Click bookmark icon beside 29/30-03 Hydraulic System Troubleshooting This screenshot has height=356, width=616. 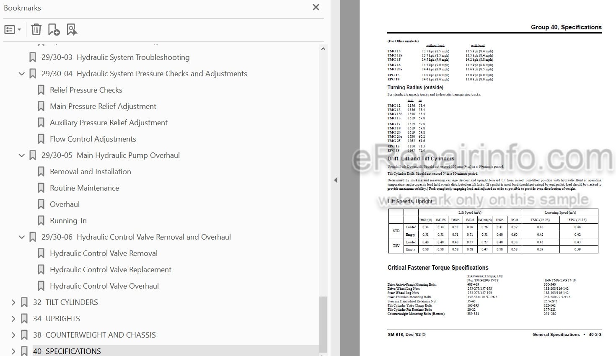coord(33,57)
